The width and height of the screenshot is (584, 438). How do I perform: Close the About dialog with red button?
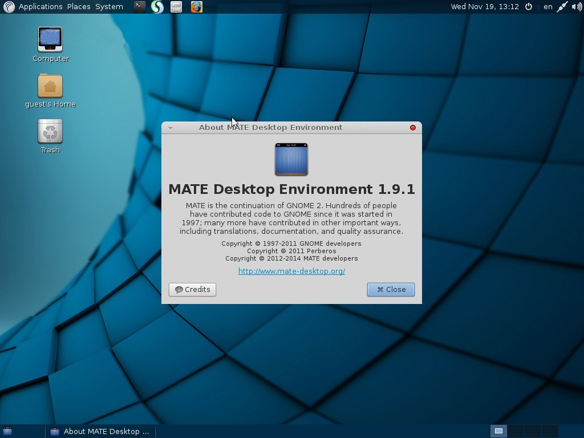[413, 128]
